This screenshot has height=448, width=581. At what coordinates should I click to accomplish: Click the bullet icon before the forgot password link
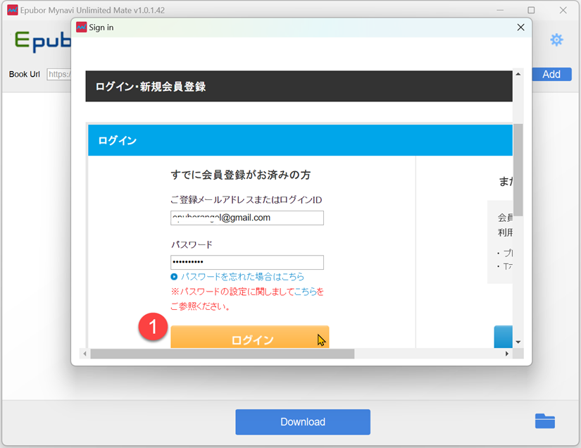click(174, 276)
